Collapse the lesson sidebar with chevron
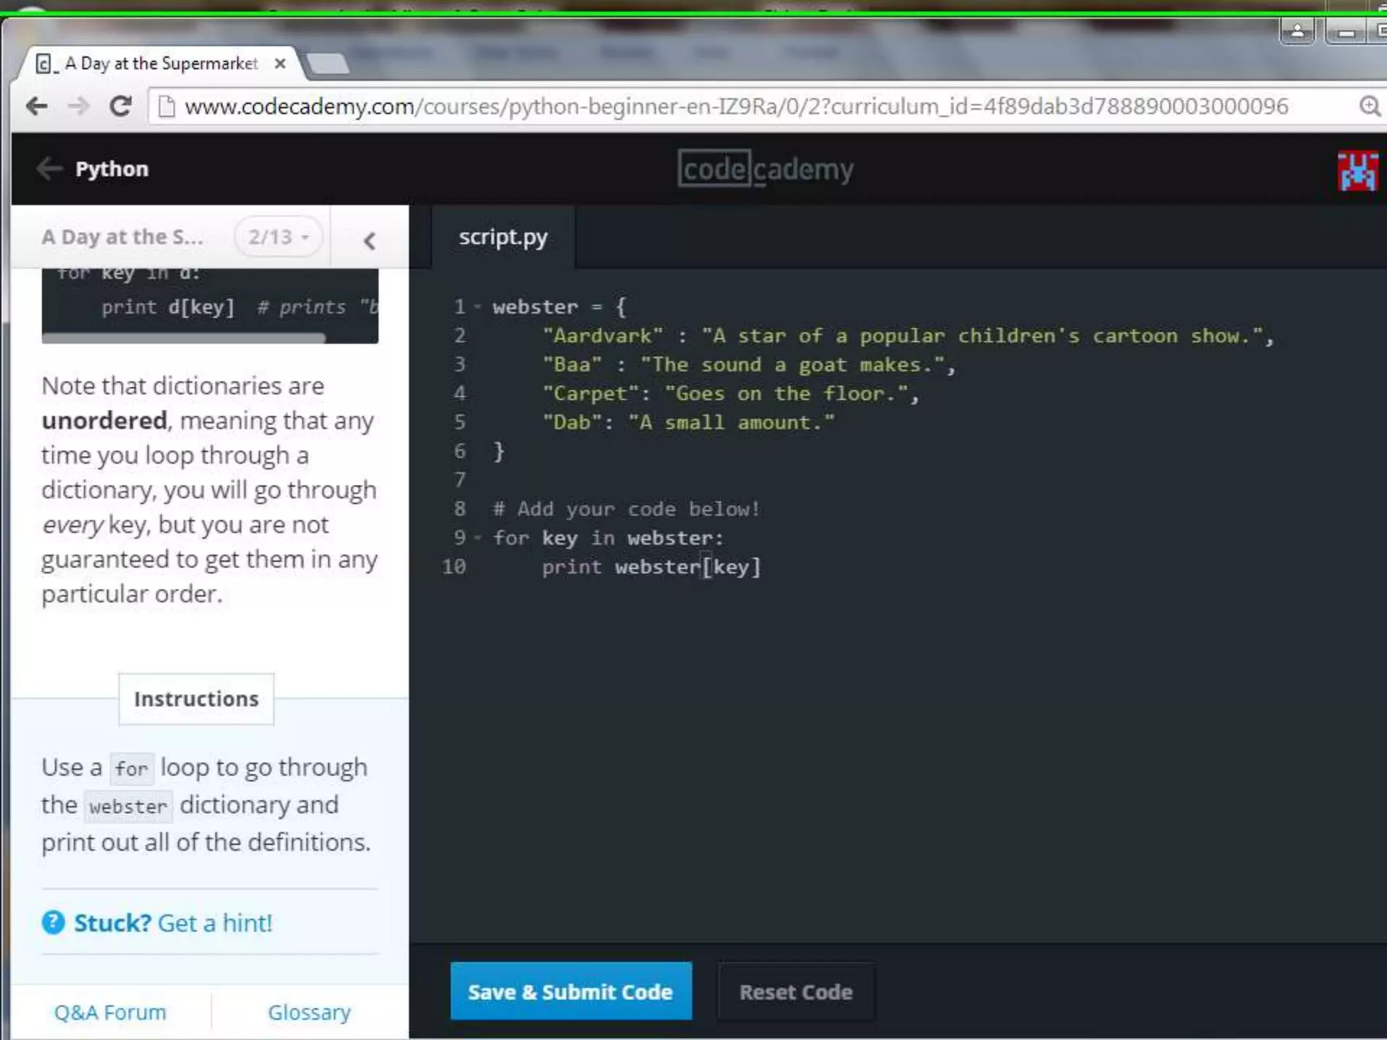The height and width of the screenshot is (1040, 1387). (x=369, y=241)
